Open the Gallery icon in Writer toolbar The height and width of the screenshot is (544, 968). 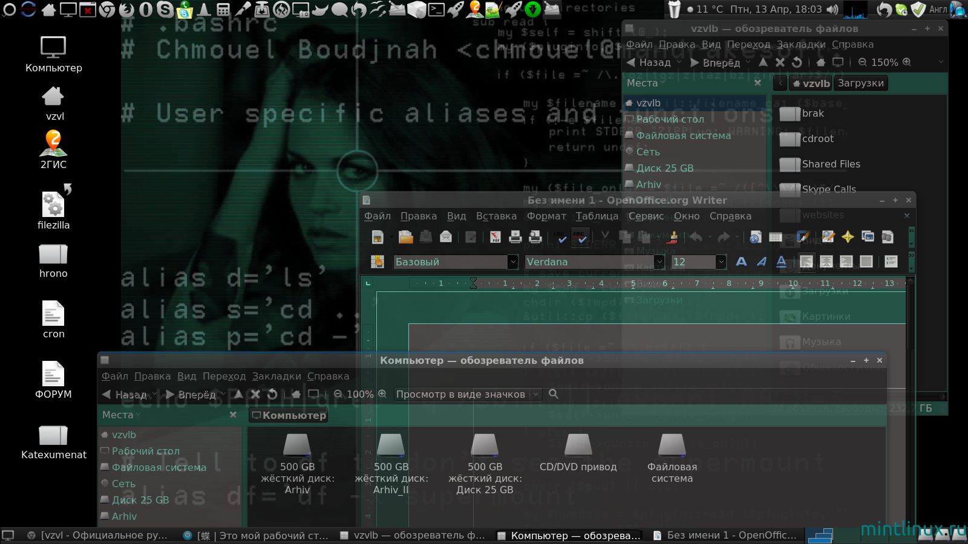[868, 238]
